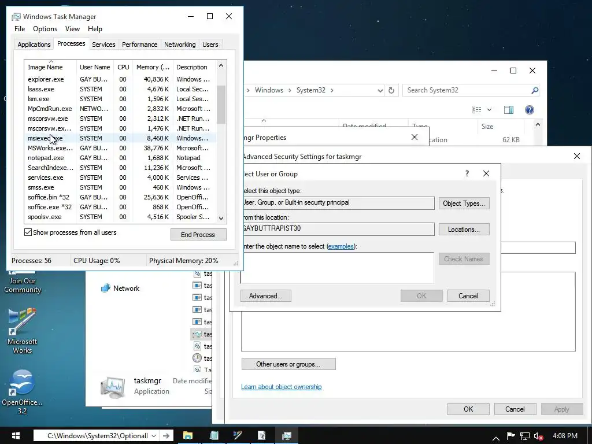Click the Task Manager scrollbar thumb
The image size is (592, 444).
pyautogui.click(x=221, y=104)
